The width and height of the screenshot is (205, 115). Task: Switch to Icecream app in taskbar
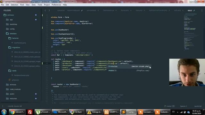coord(145,112)
